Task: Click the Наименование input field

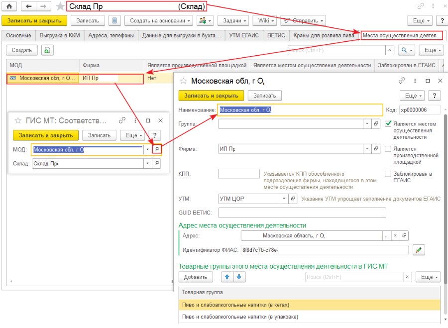Action: click(300, 110)
